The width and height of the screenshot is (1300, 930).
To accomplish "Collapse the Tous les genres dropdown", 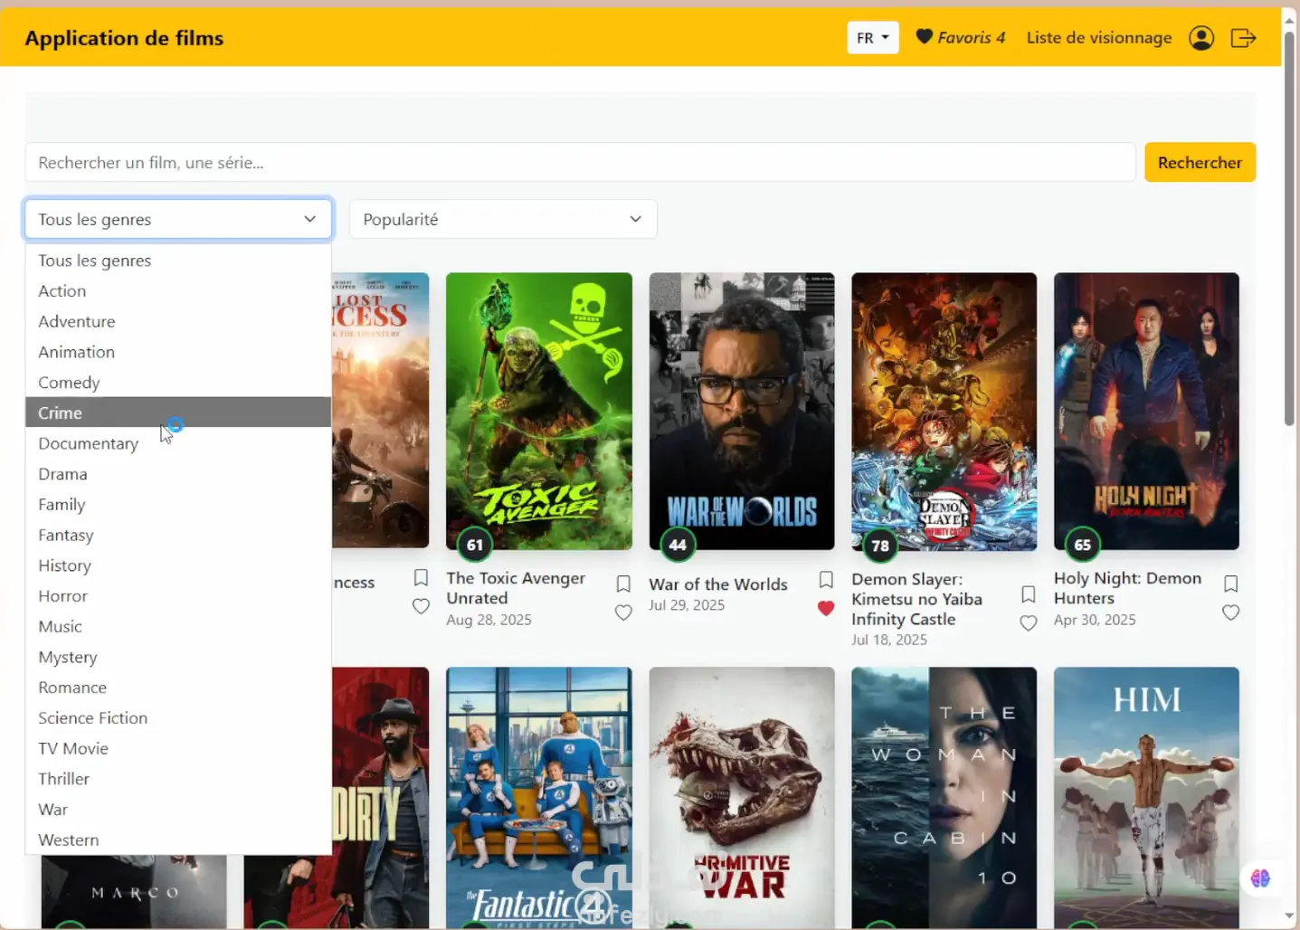I will pos(178,219).
